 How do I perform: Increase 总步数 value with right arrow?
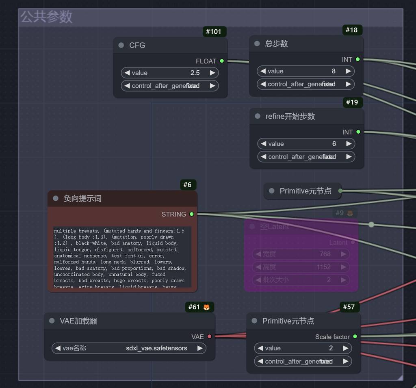click(348, 71)
